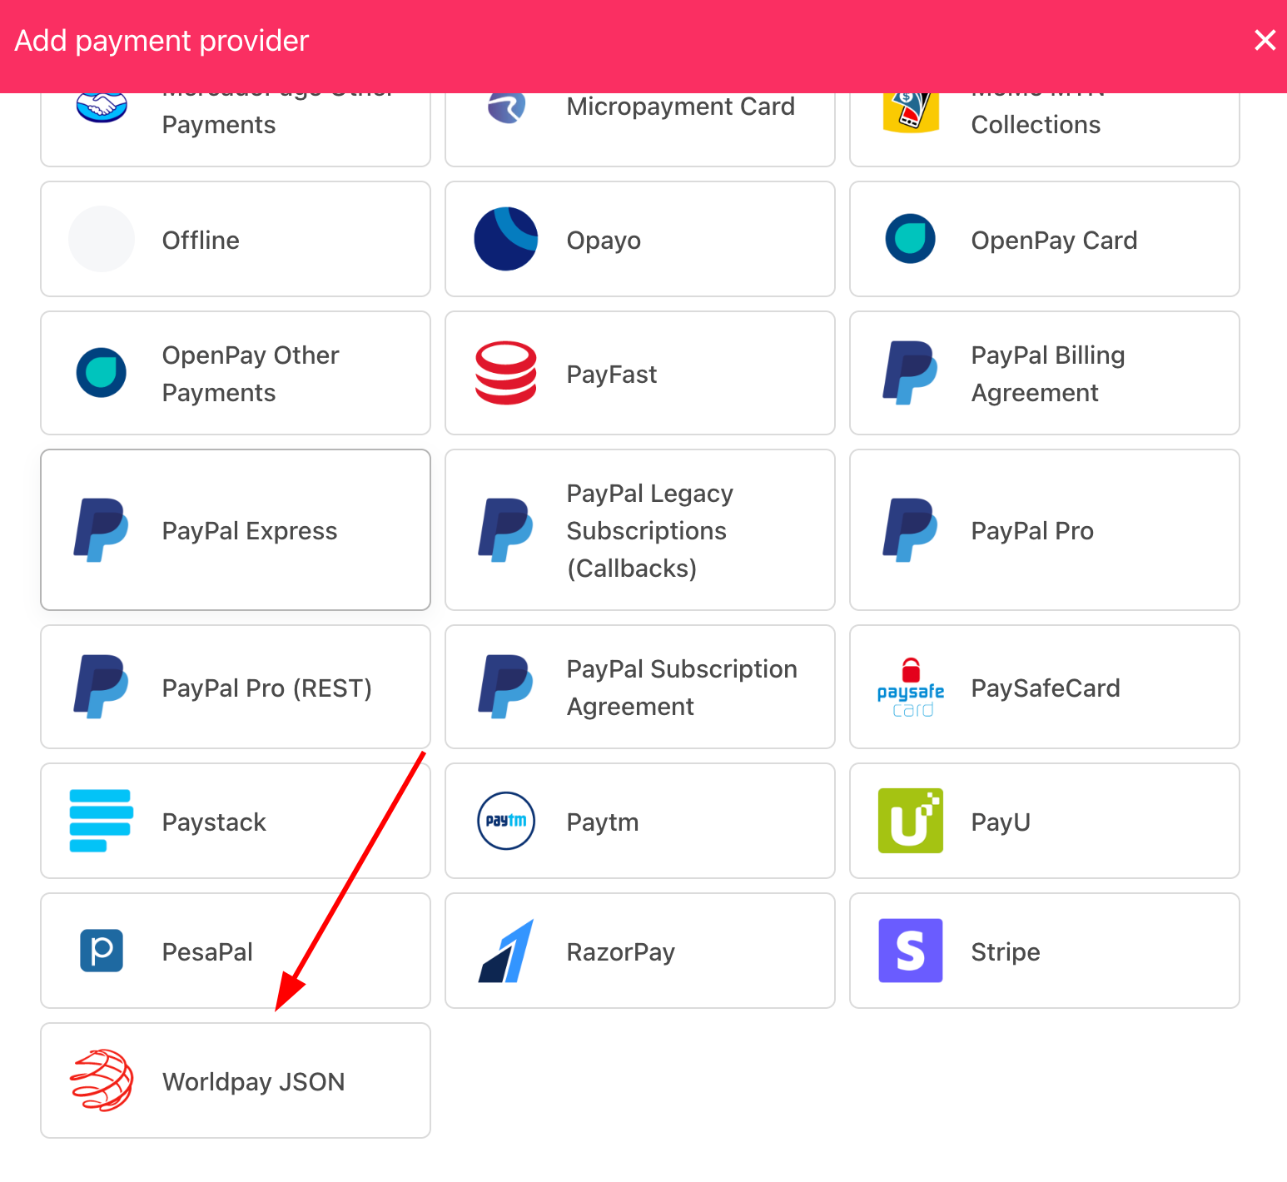Select the Micropayment Card label
Viewport: 1287px width, 1182px height.
tap(681, 107)
